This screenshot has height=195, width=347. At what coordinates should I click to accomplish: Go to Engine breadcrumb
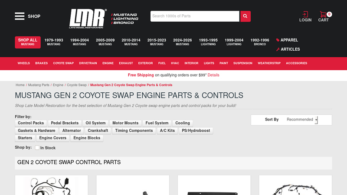(58, 85)
